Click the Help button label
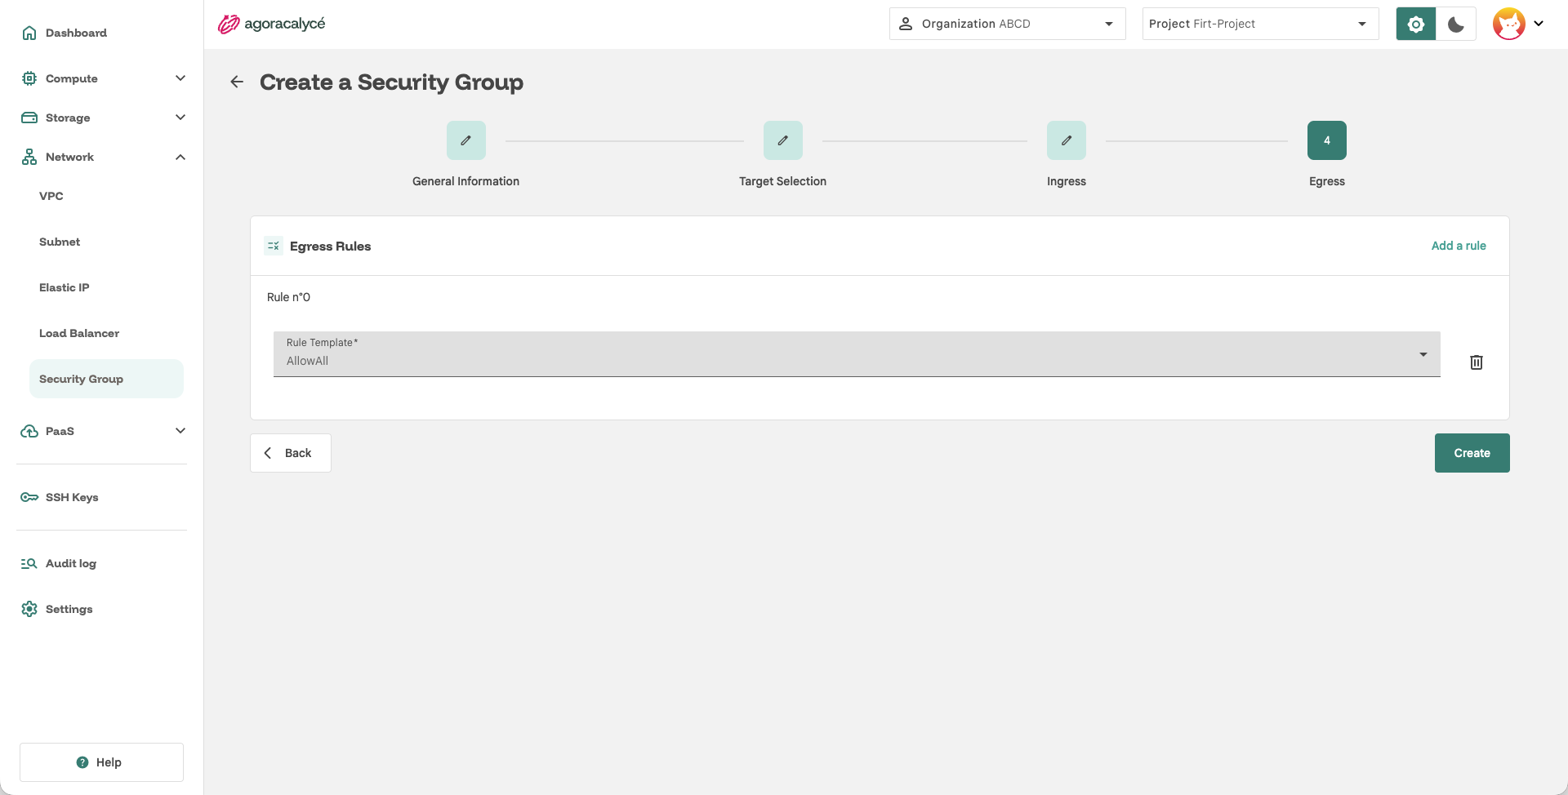The height and width of the screenshot is (795, 1568). [109, 762]
